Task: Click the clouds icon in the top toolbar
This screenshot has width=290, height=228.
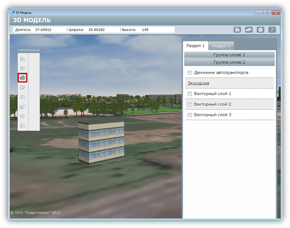Action: pos(249,30)
